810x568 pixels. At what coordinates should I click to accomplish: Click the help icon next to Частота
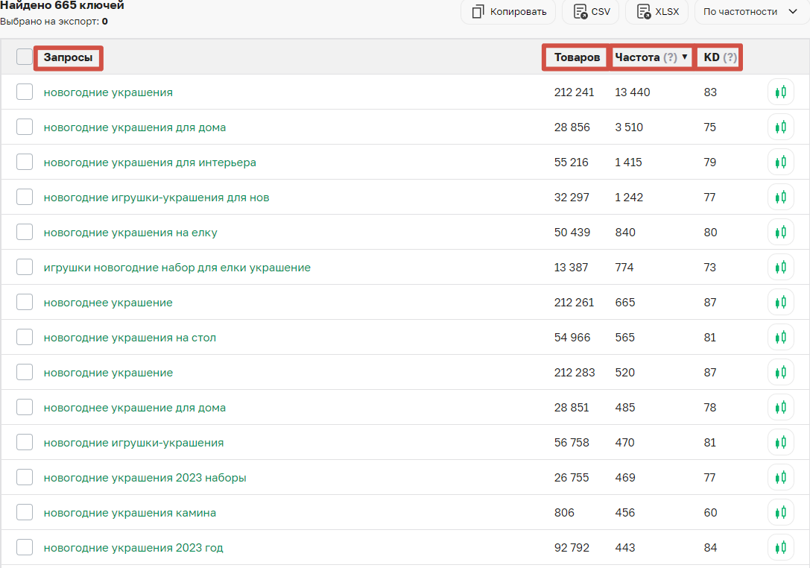pyautogui.click(x=670, y=57)
